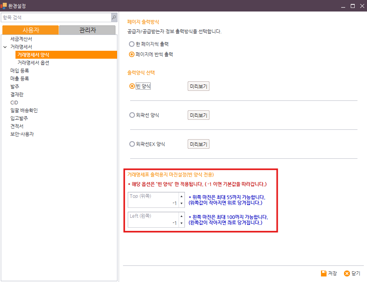Click the search magnifier icon
The image size is (367, 282).
[x=114, y=17]
